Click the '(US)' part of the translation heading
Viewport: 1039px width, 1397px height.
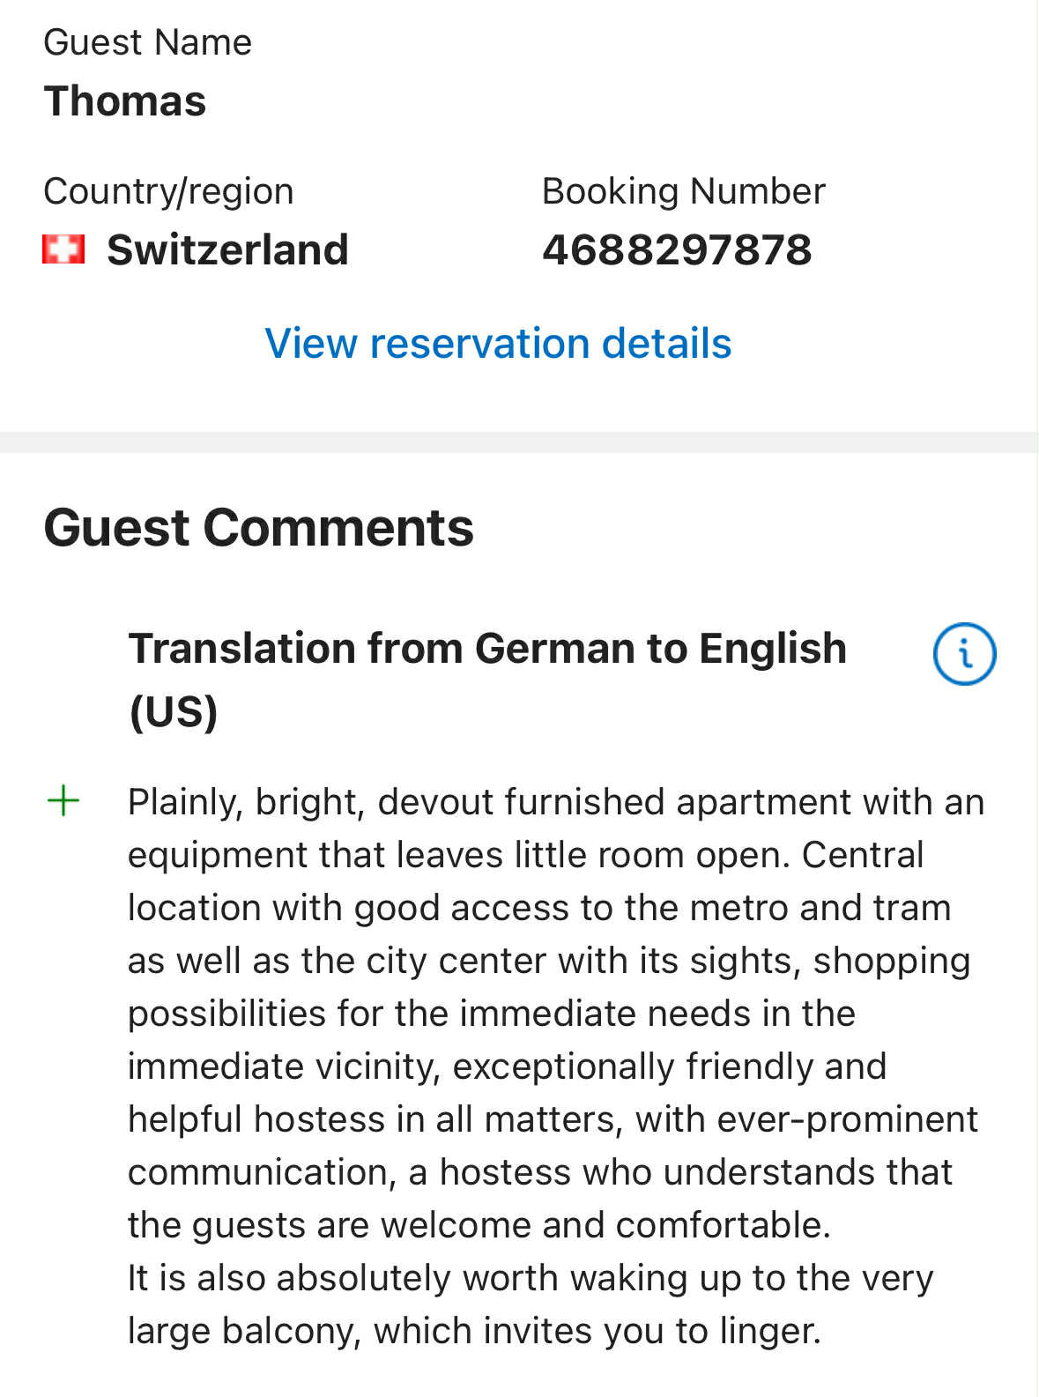(x=174, y=711)
